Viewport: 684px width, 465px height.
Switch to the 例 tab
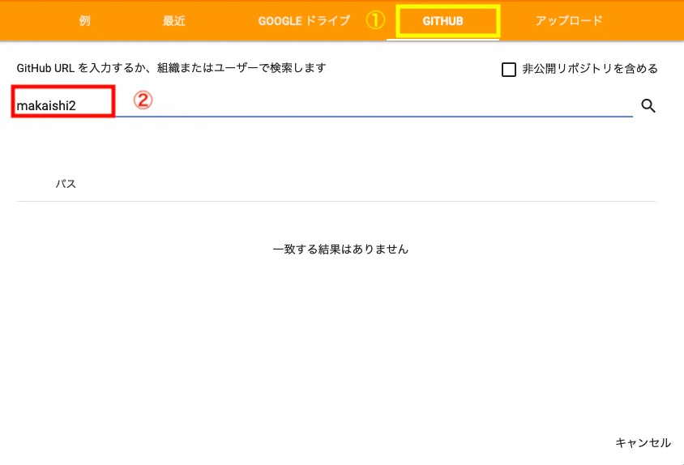pyautogui.click(x=85, y=20)
